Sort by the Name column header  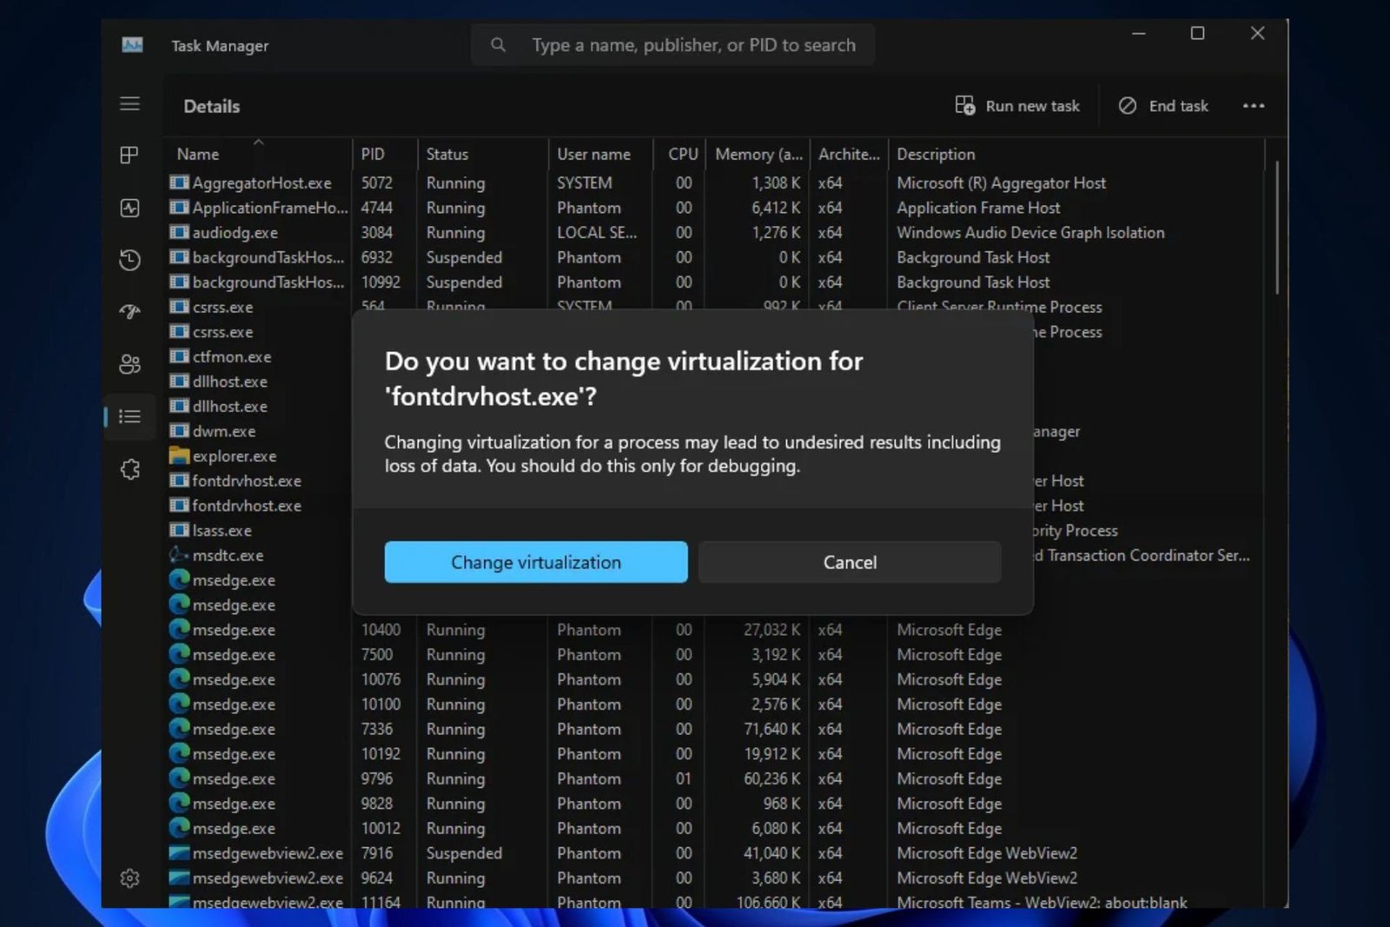[x=258, y=154]
